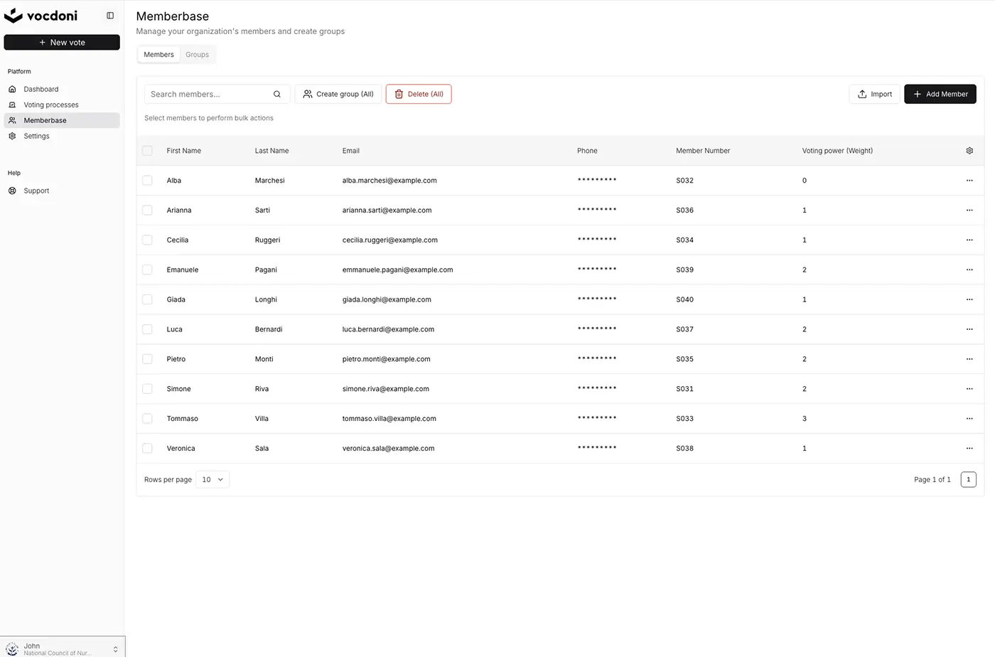Check the box next to Pietro Monti
Image resolution: width=995 pixels, height=657 pixels.
click(147, 359)
